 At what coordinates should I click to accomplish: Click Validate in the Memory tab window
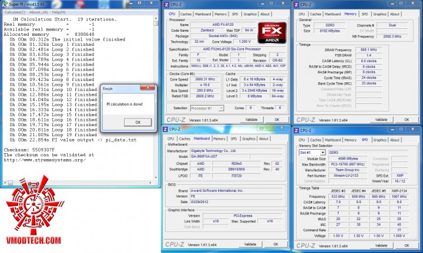(381, 120)
